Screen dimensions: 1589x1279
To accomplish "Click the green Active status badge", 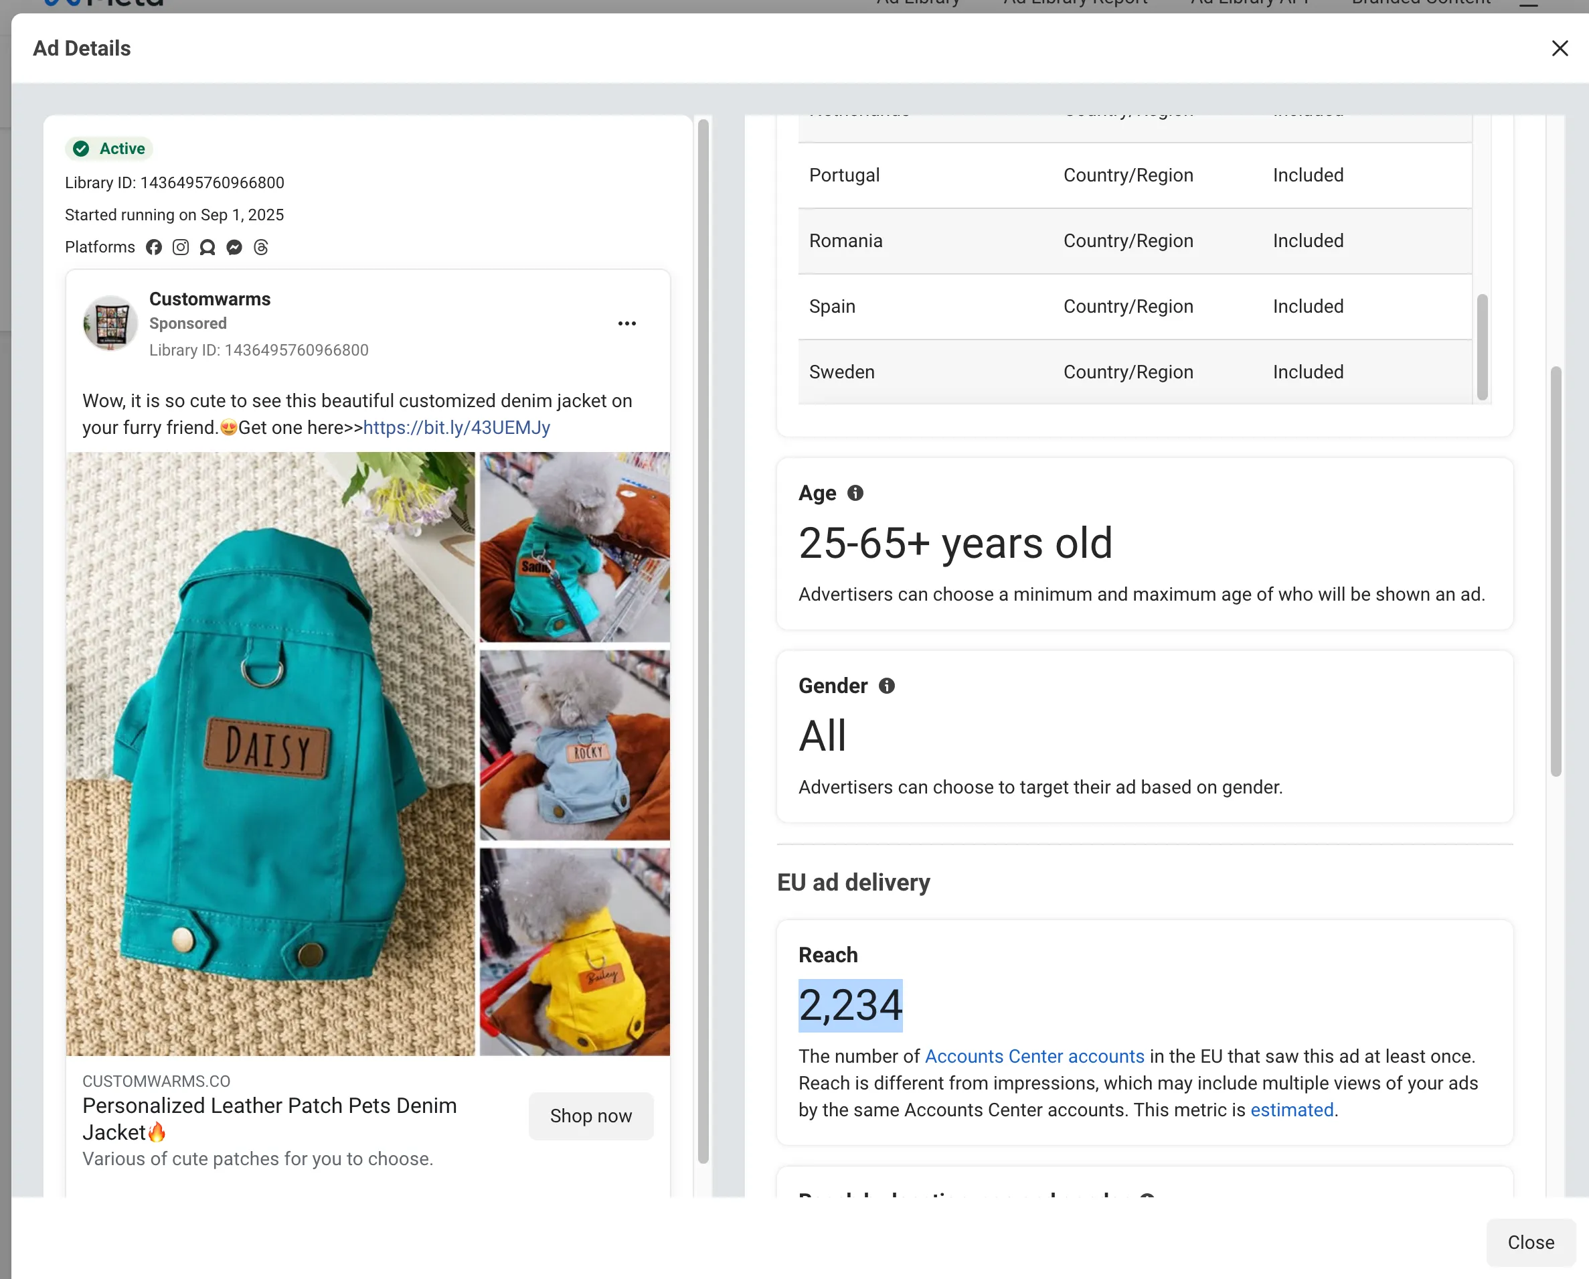I will coord(110,149).
